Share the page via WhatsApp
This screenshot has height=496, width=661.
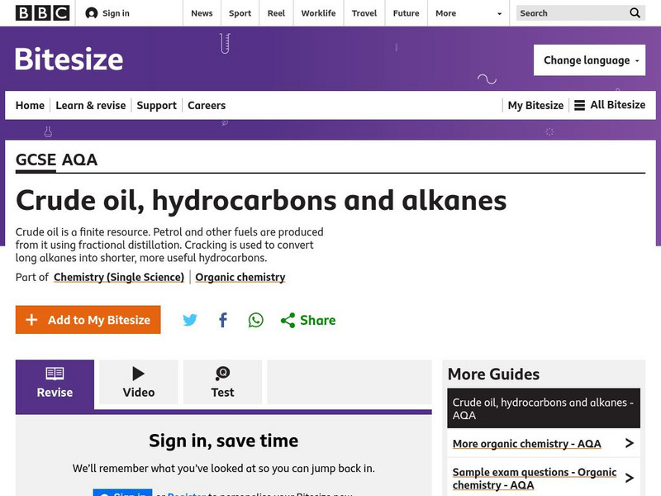coord(254,320)
